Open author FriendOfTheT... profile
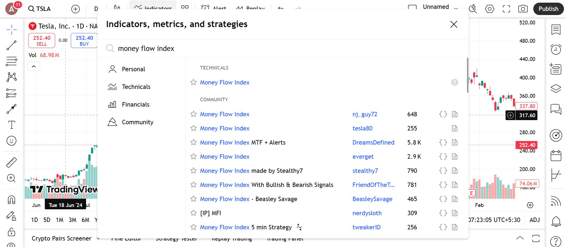The height and width of the screenshot is (247, 566). coord(373,185)
